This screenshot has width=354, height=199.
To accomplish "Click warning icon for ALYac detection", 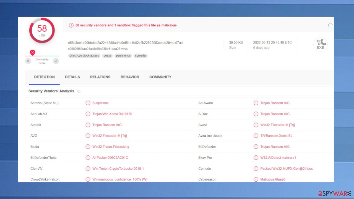I will coord(256,114).
